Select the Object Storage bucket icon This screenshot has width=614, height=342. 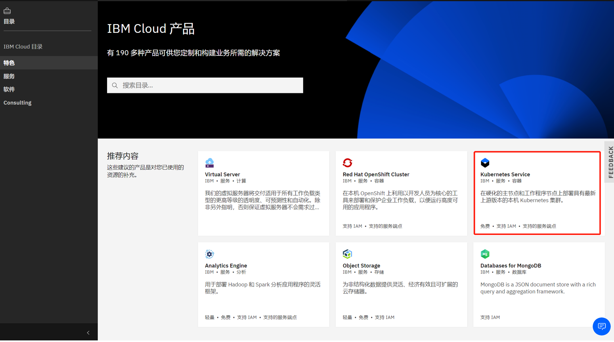pos(347,254)
